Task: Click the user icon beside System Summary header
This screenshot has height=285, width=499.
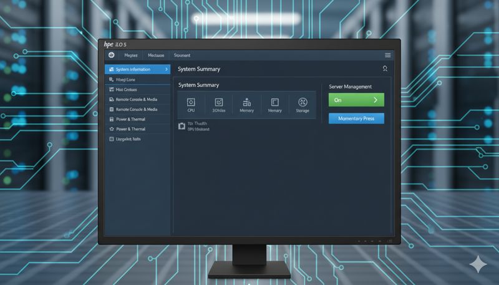Action: [385, 69]
